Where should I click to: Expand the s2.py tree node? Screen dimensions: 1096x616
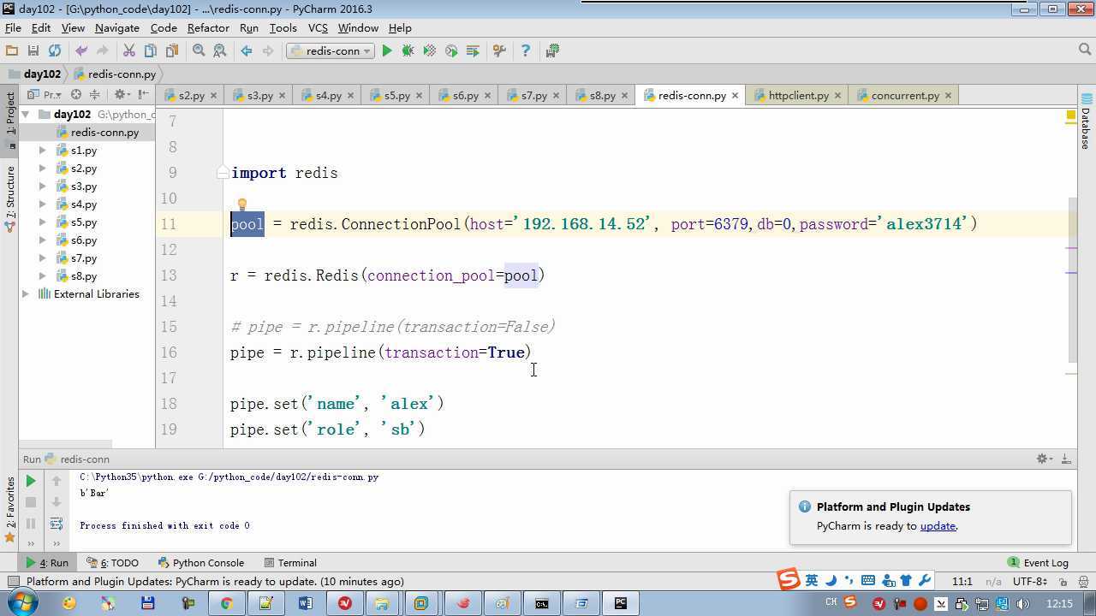(42, 168)
